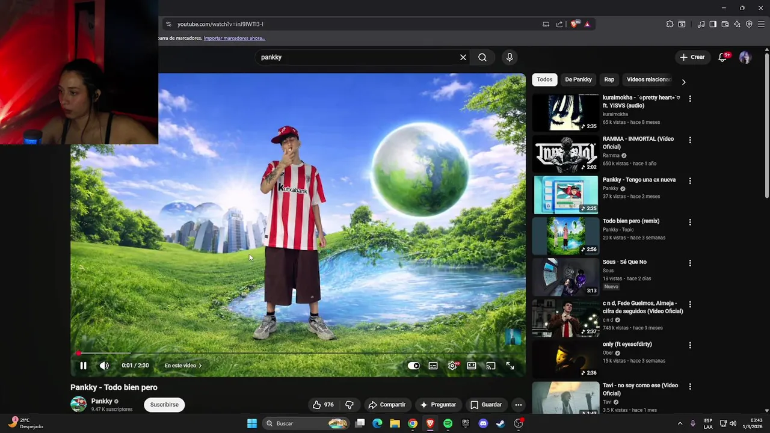770x433 pixels.
Task: Open more actions ellipsis under video
Action: click(x=519, y=405)
